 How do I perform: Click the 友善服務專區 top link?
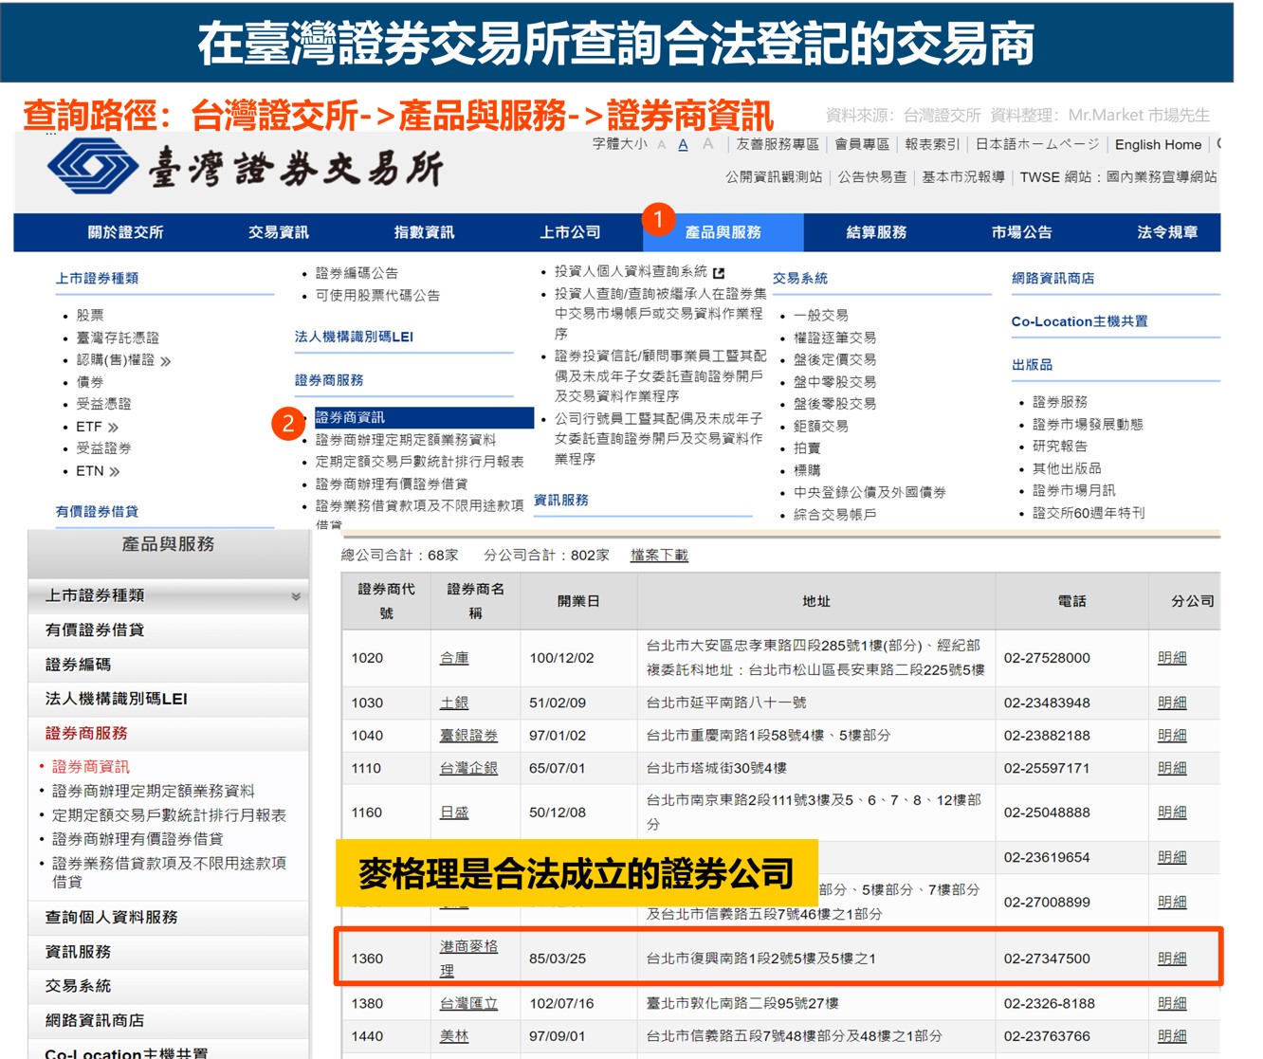[x=778, y=144]
